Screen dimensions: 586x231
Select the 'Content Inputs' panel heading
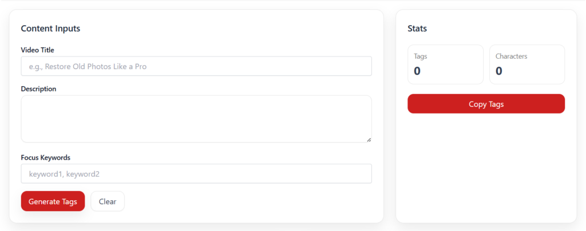pos(50,29)
